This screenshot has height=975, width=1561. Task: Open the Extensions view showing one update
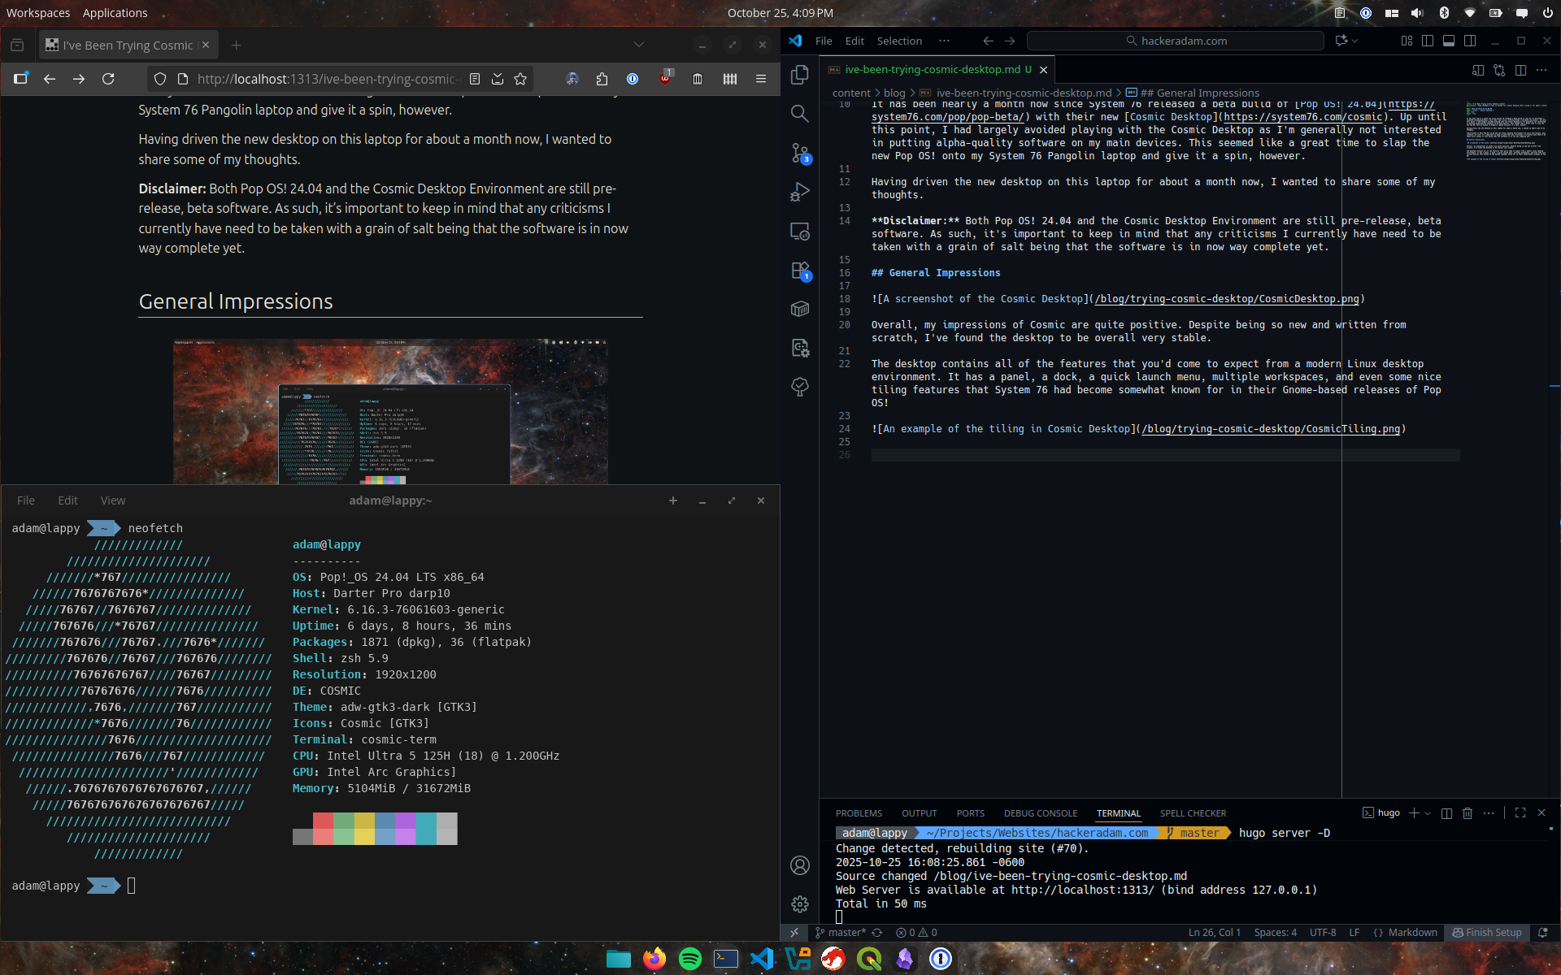pyautogui.click(x=800, y=271)
